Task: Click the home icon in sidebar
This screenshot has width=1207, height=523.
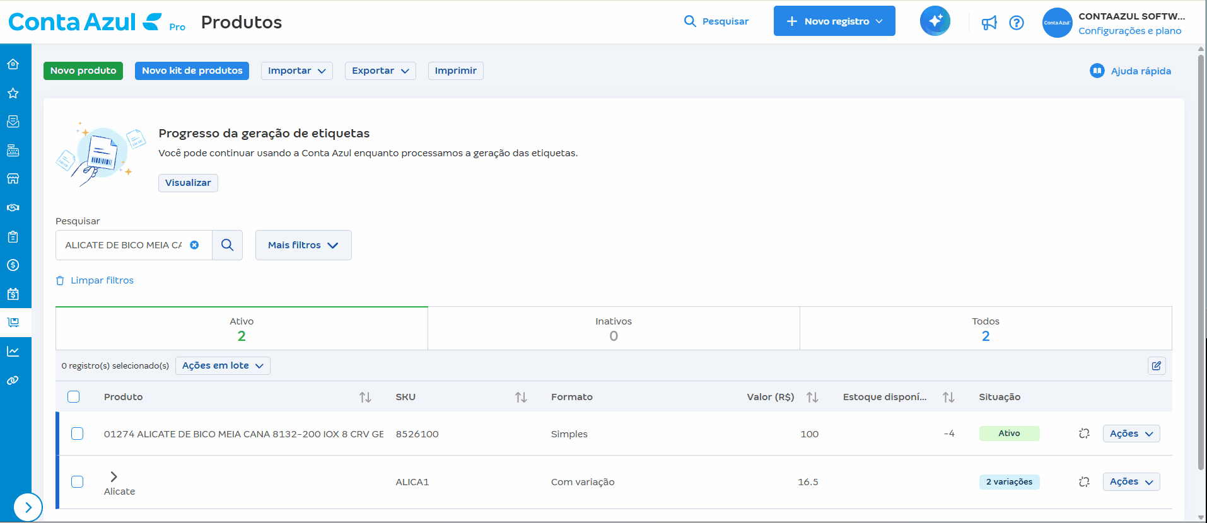Action: click(x=13, y=64)
